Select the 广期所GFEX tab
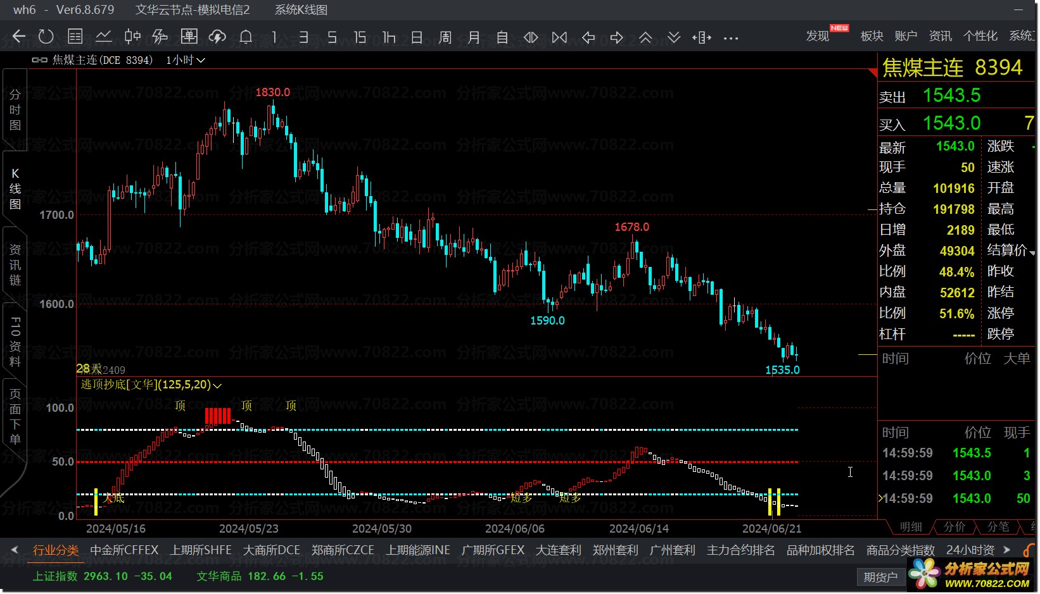Image resolution: width=1040 pixels, height=594 pixels. pyautogui.click(x=493, y=550)
